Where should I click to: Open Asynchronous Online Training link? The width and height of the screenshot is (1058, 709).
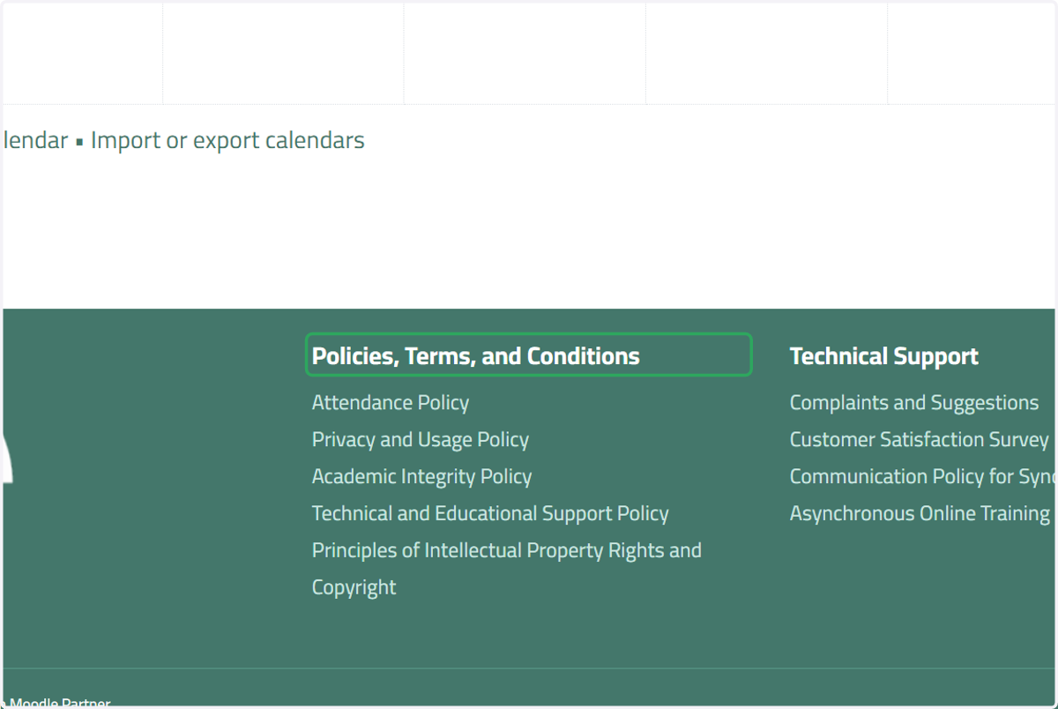(x=920, y=514)
